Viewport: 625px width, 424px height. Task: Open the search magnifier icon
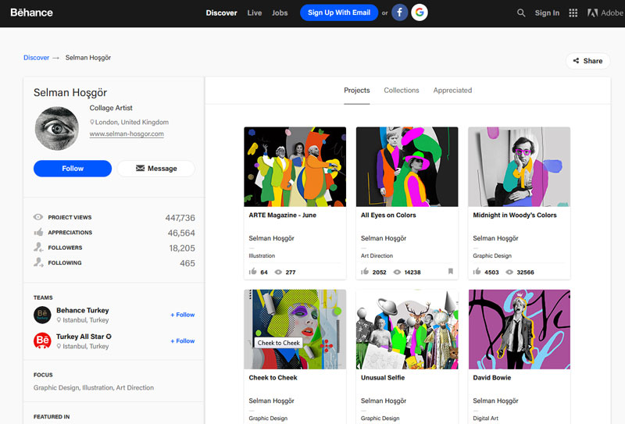click(521, 12)
